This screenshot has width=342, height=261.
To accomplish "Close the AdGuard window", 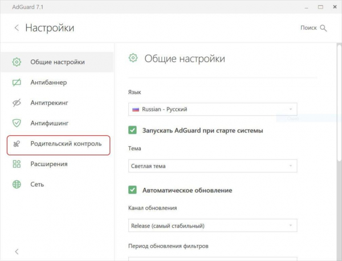I will coord(335,7).
